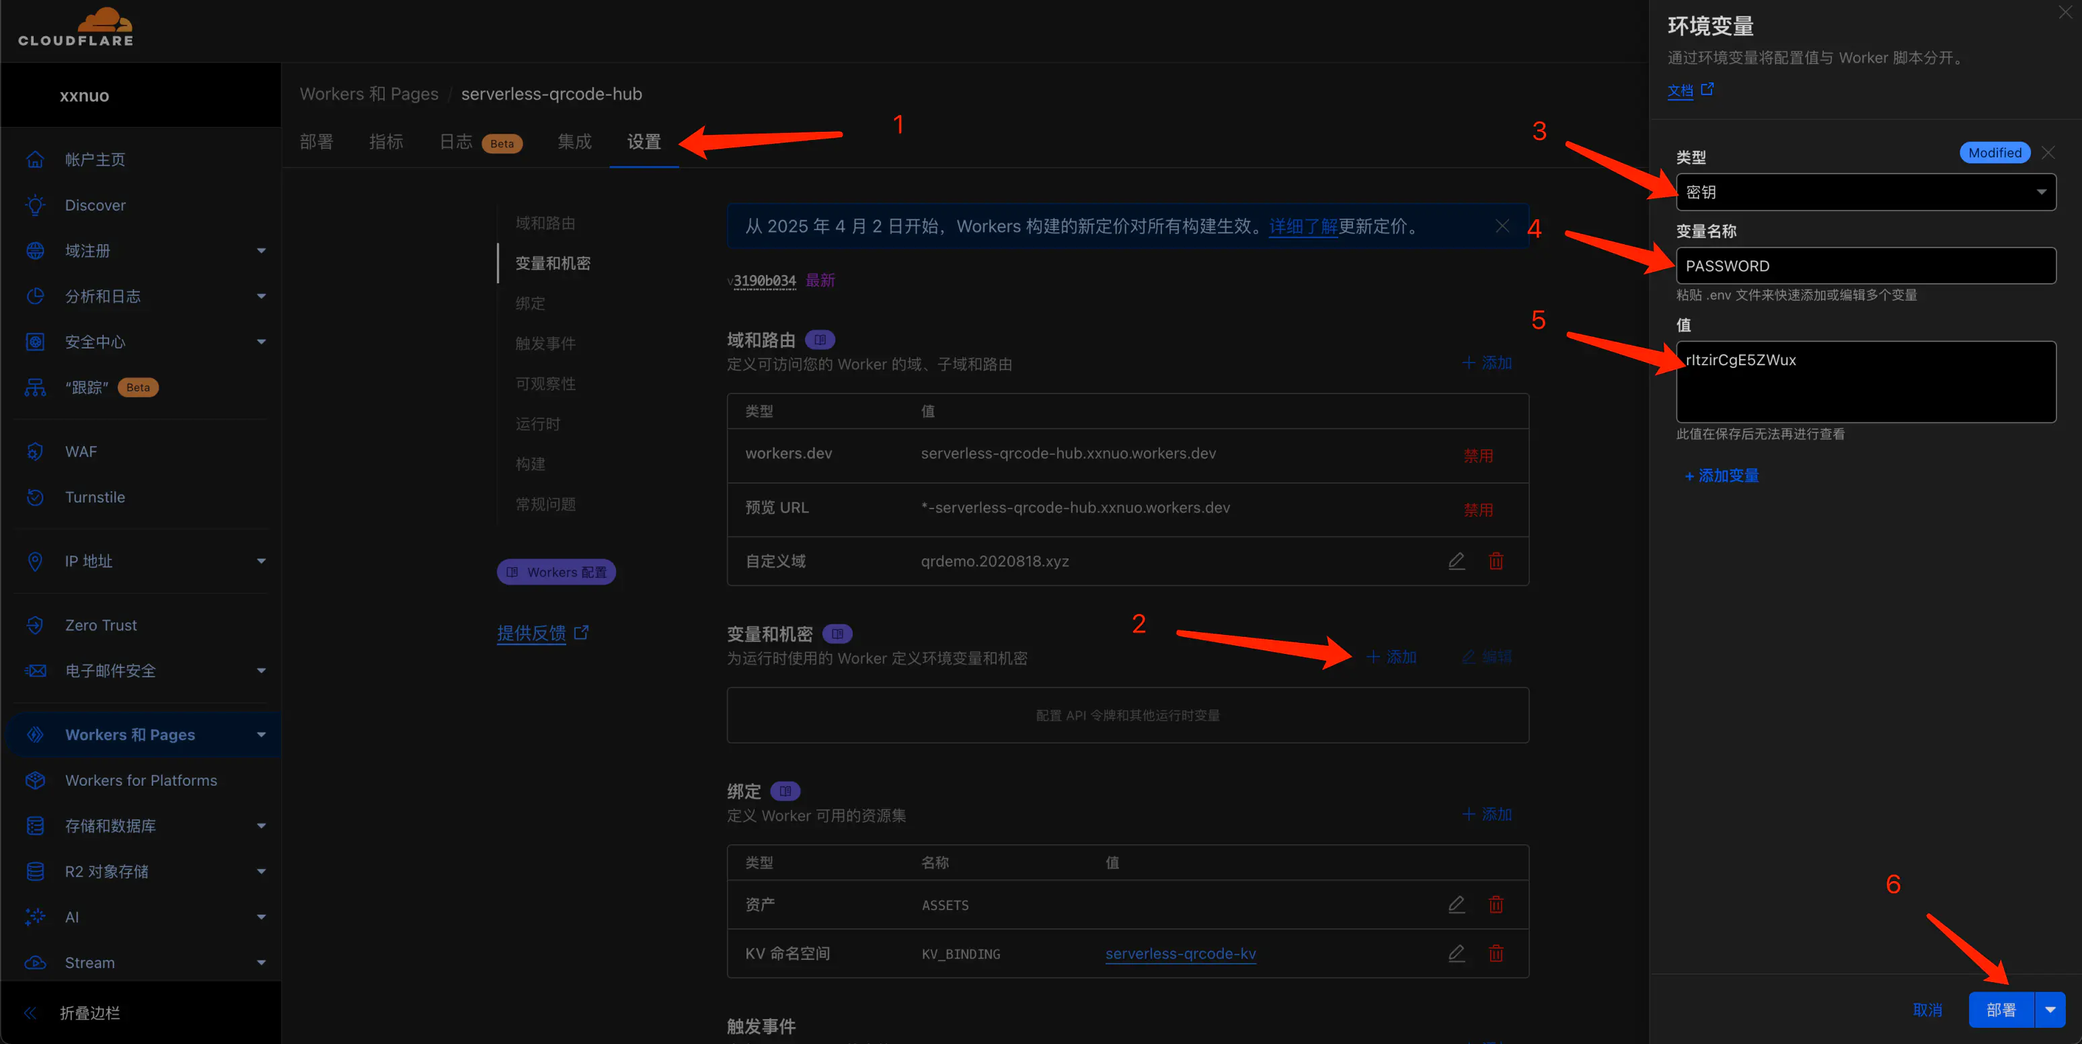The height and width of the screenshot is (1044, 2082).
Task: Select Zero Trust in the sidebar
Action: tap(100, 624)
